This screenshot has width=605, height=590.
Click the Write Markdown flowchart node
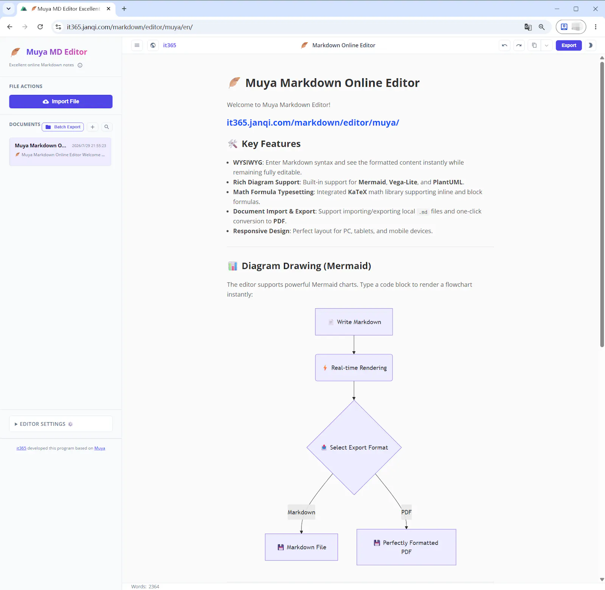[x=354, y=322]
